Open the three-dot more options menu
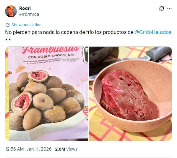Image resolution: width=177 pixels, height=158 pixels. coord(169,8)
